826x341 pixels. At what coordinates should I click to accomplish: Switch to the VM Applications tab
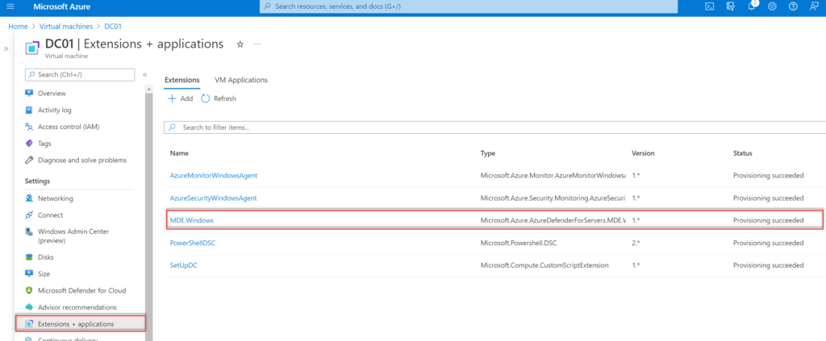pos(241,80)
